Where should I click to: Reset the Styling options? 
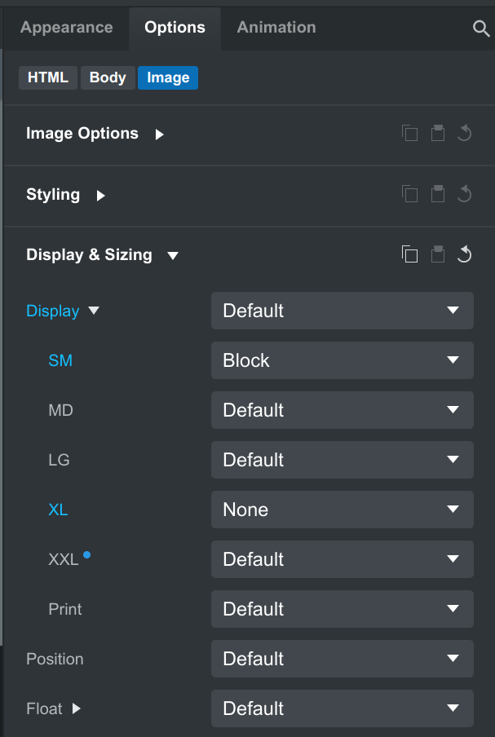click(x=465, y=194)
